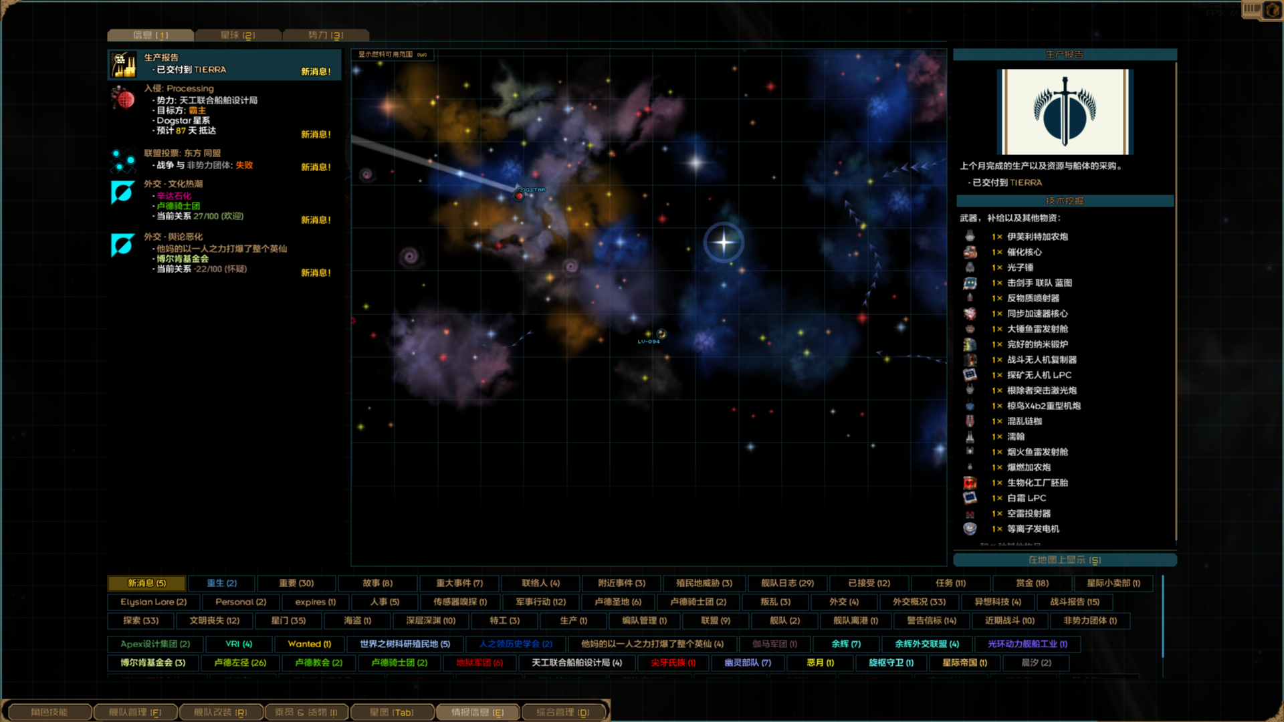
Task: Toggle the Exploration (33) filter tag
Action: pyautogui.click(x=141, y=620)
